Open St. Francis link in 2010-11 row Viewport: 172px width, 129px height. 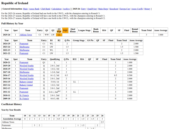click(x=24, y=96)
